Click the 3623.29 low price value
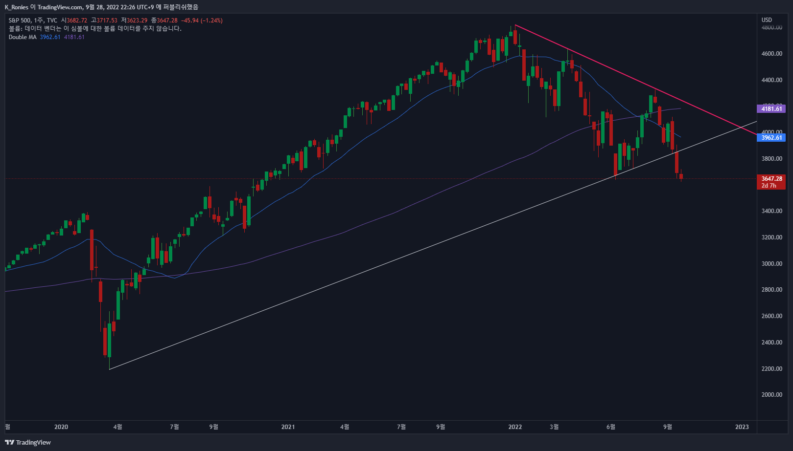 pyautogui.click(x=138, y=21)
